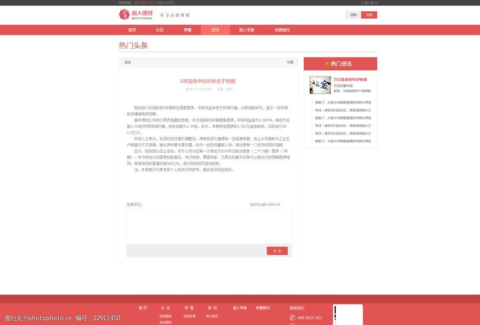This screenshot has height=325, width=480.
Task: Focus the 发表评论 comment text box
Action: [209, 226]
